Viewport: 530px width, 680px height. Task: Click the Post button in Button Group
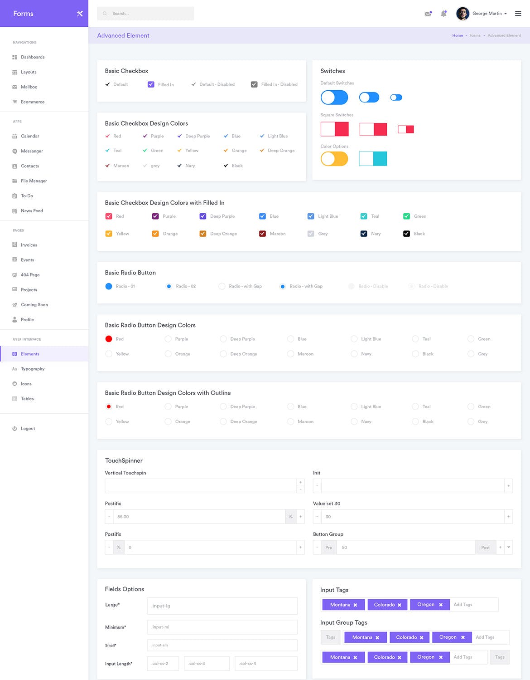(485, 547)
